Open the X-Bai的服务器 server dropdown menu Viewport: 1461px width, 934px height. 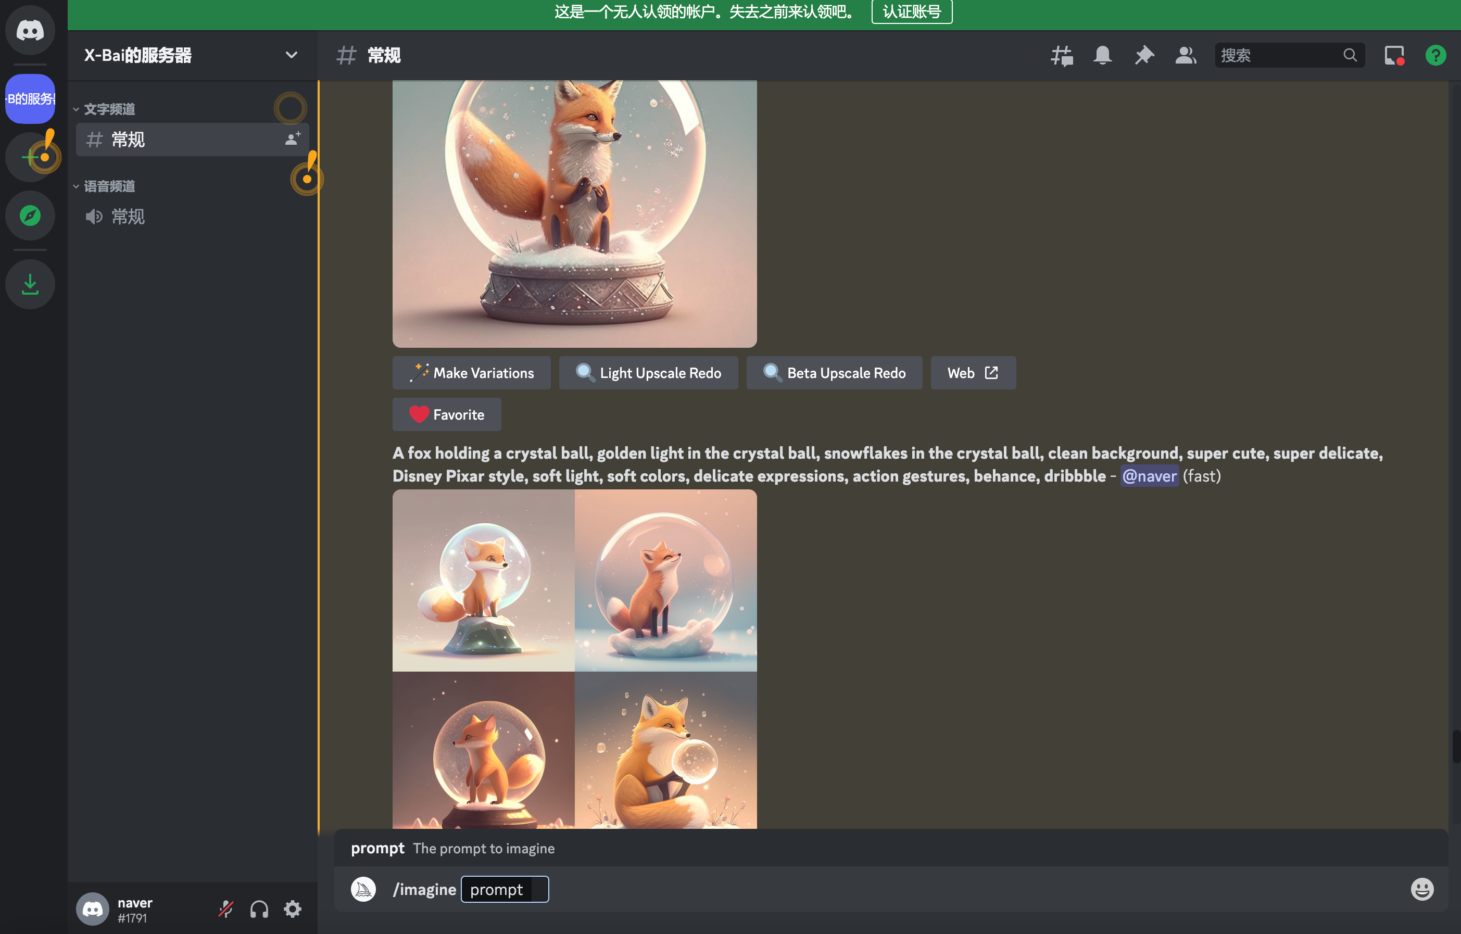coord(291,55)
